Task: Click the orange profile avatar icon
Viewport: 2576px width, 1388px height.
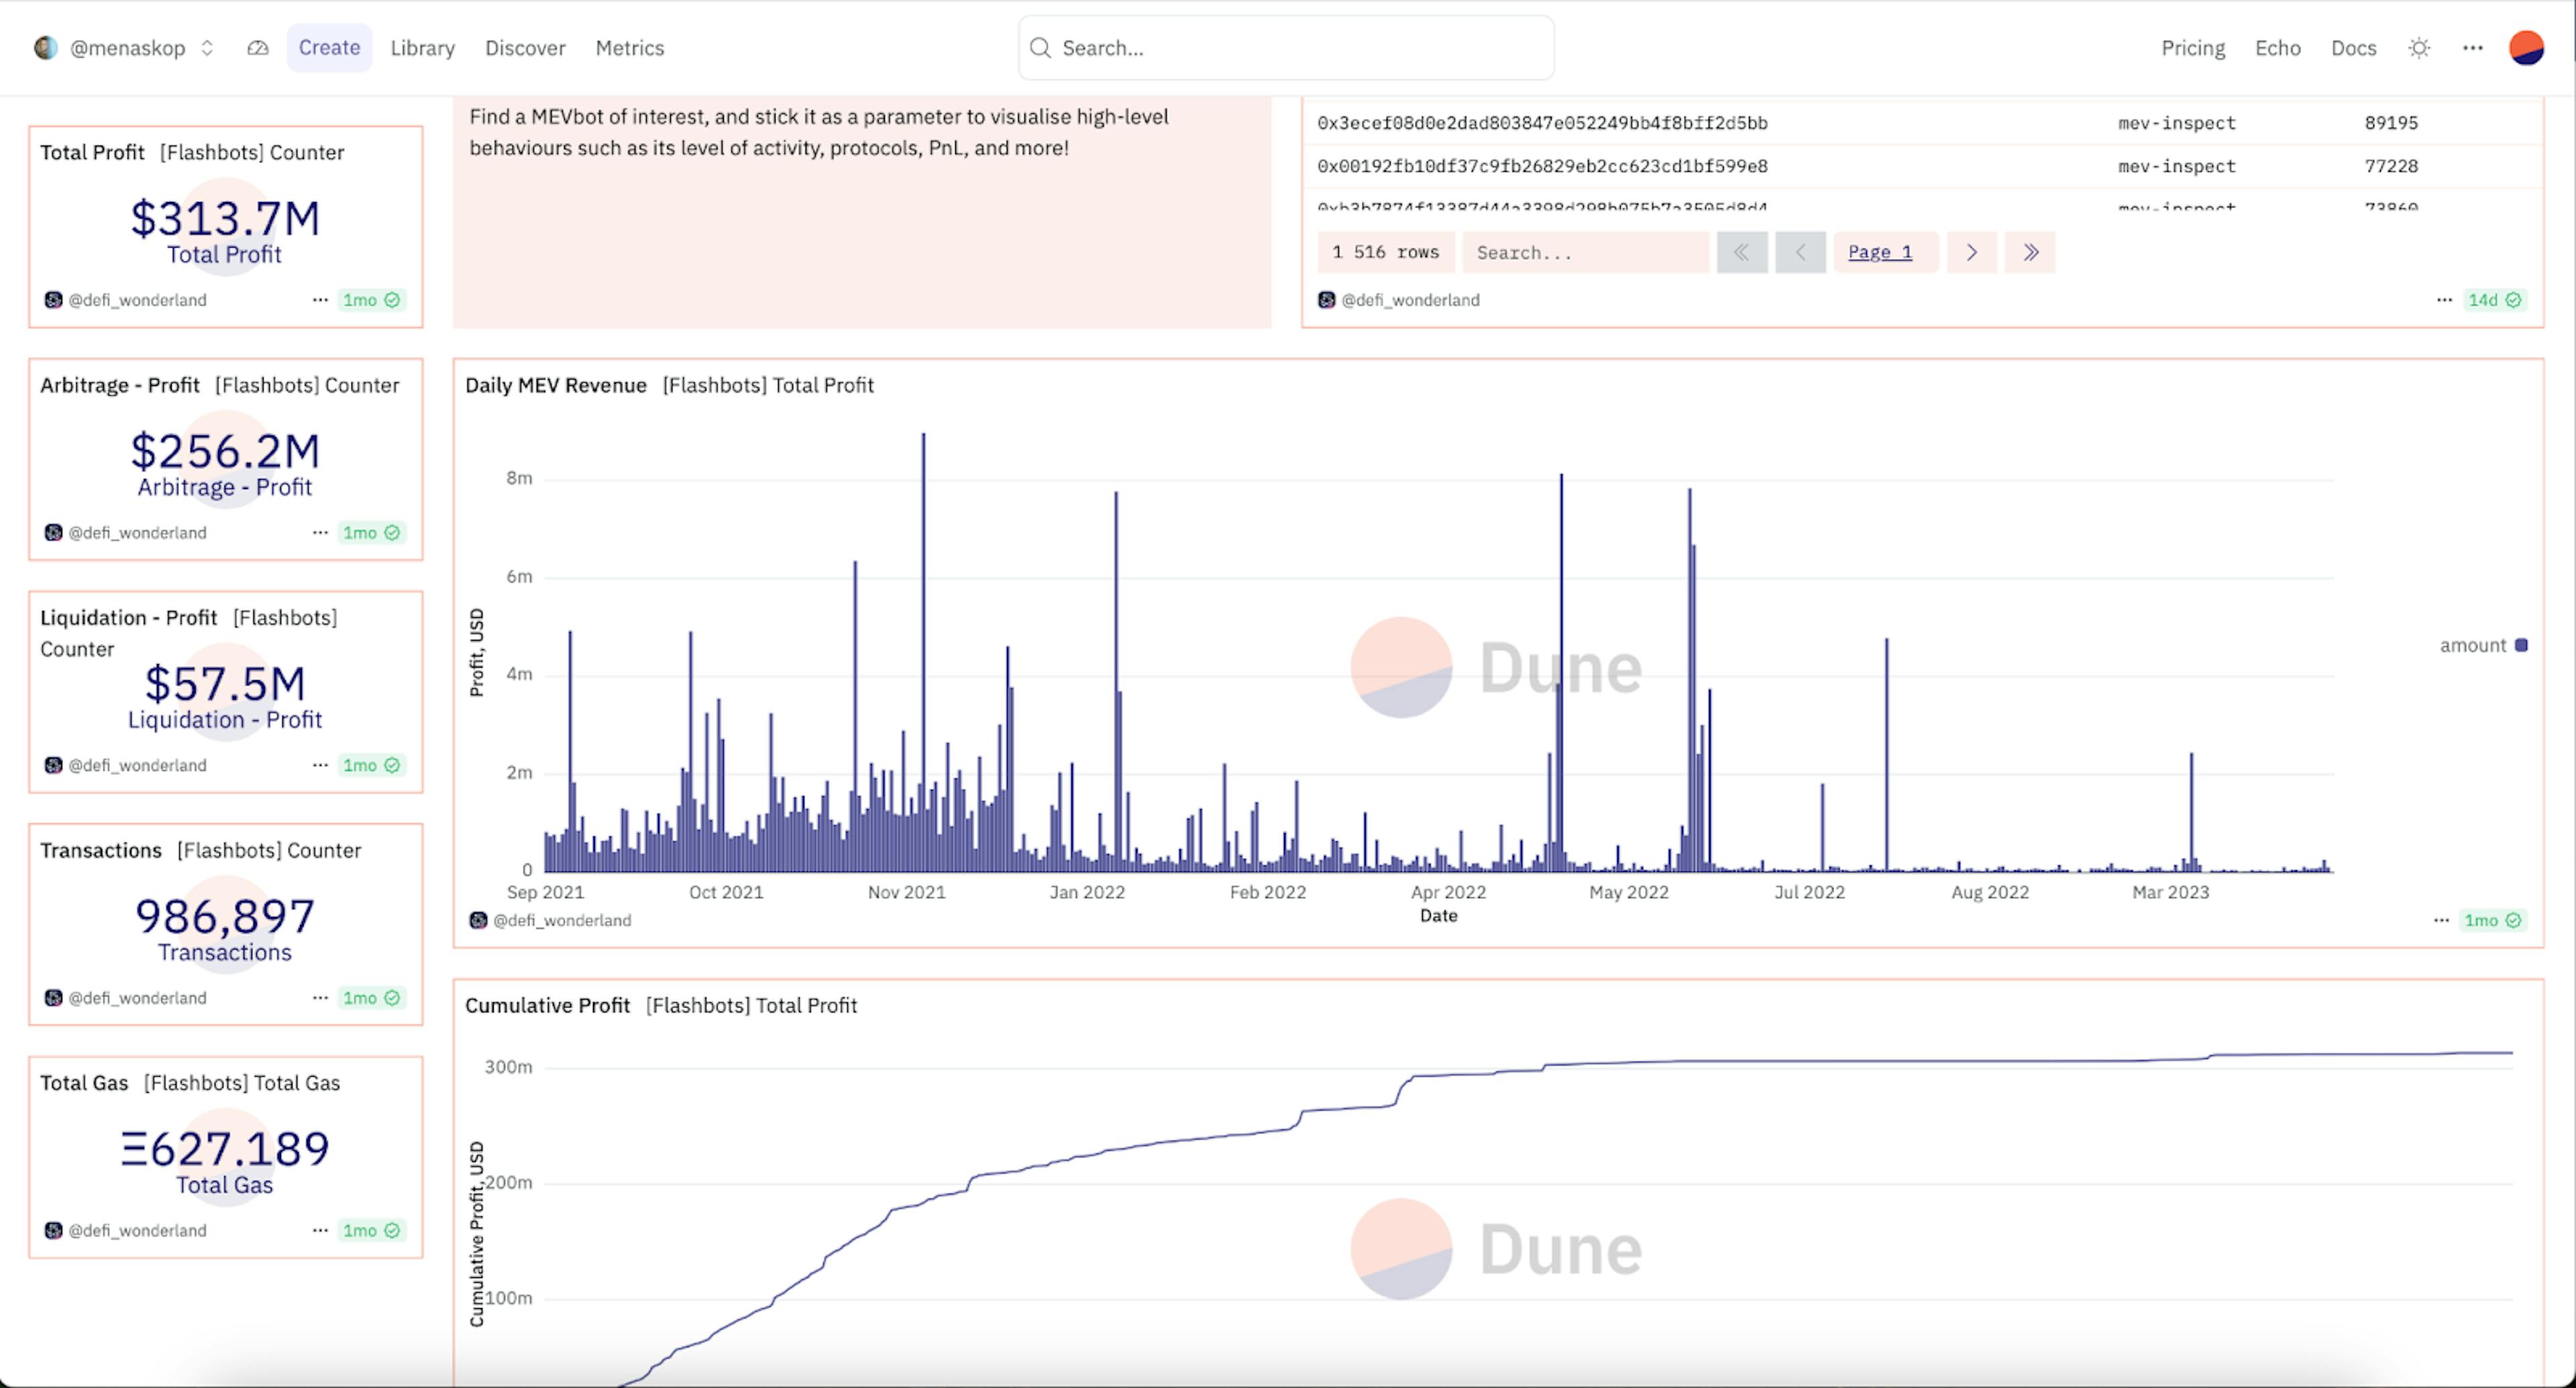Action: coord(2526,48)
